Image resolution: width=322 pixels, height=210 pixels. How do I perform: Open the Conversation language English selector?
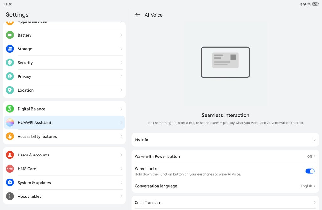coord(308,186)
